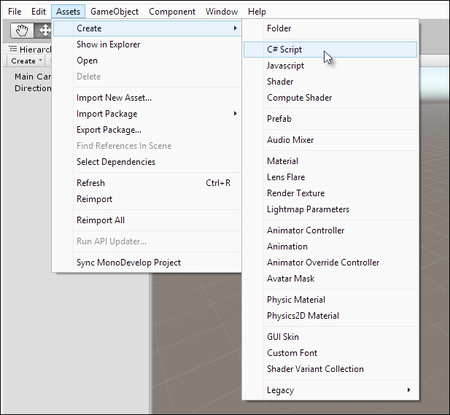
Task: Open the Hierarchy Create dropdown
Action: coord(26,61)
